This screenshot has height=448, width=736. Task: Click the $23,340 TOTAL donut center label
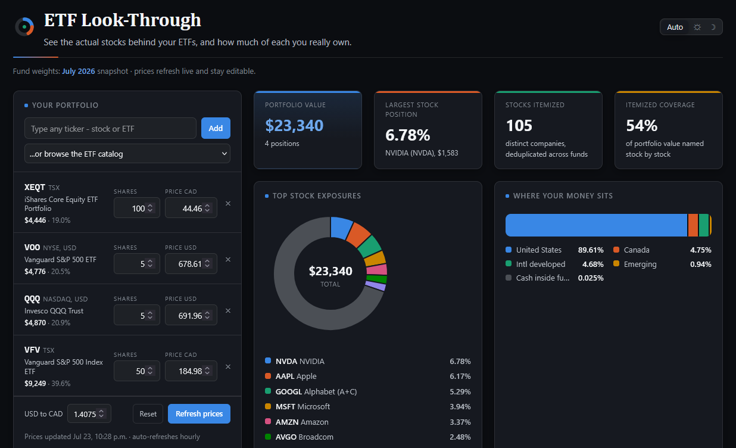pyautogui.click(x=330, y=276)
